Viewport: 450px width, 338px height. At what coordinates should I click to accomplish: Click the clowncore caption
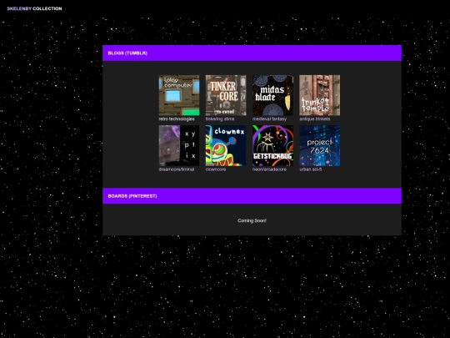216,169
